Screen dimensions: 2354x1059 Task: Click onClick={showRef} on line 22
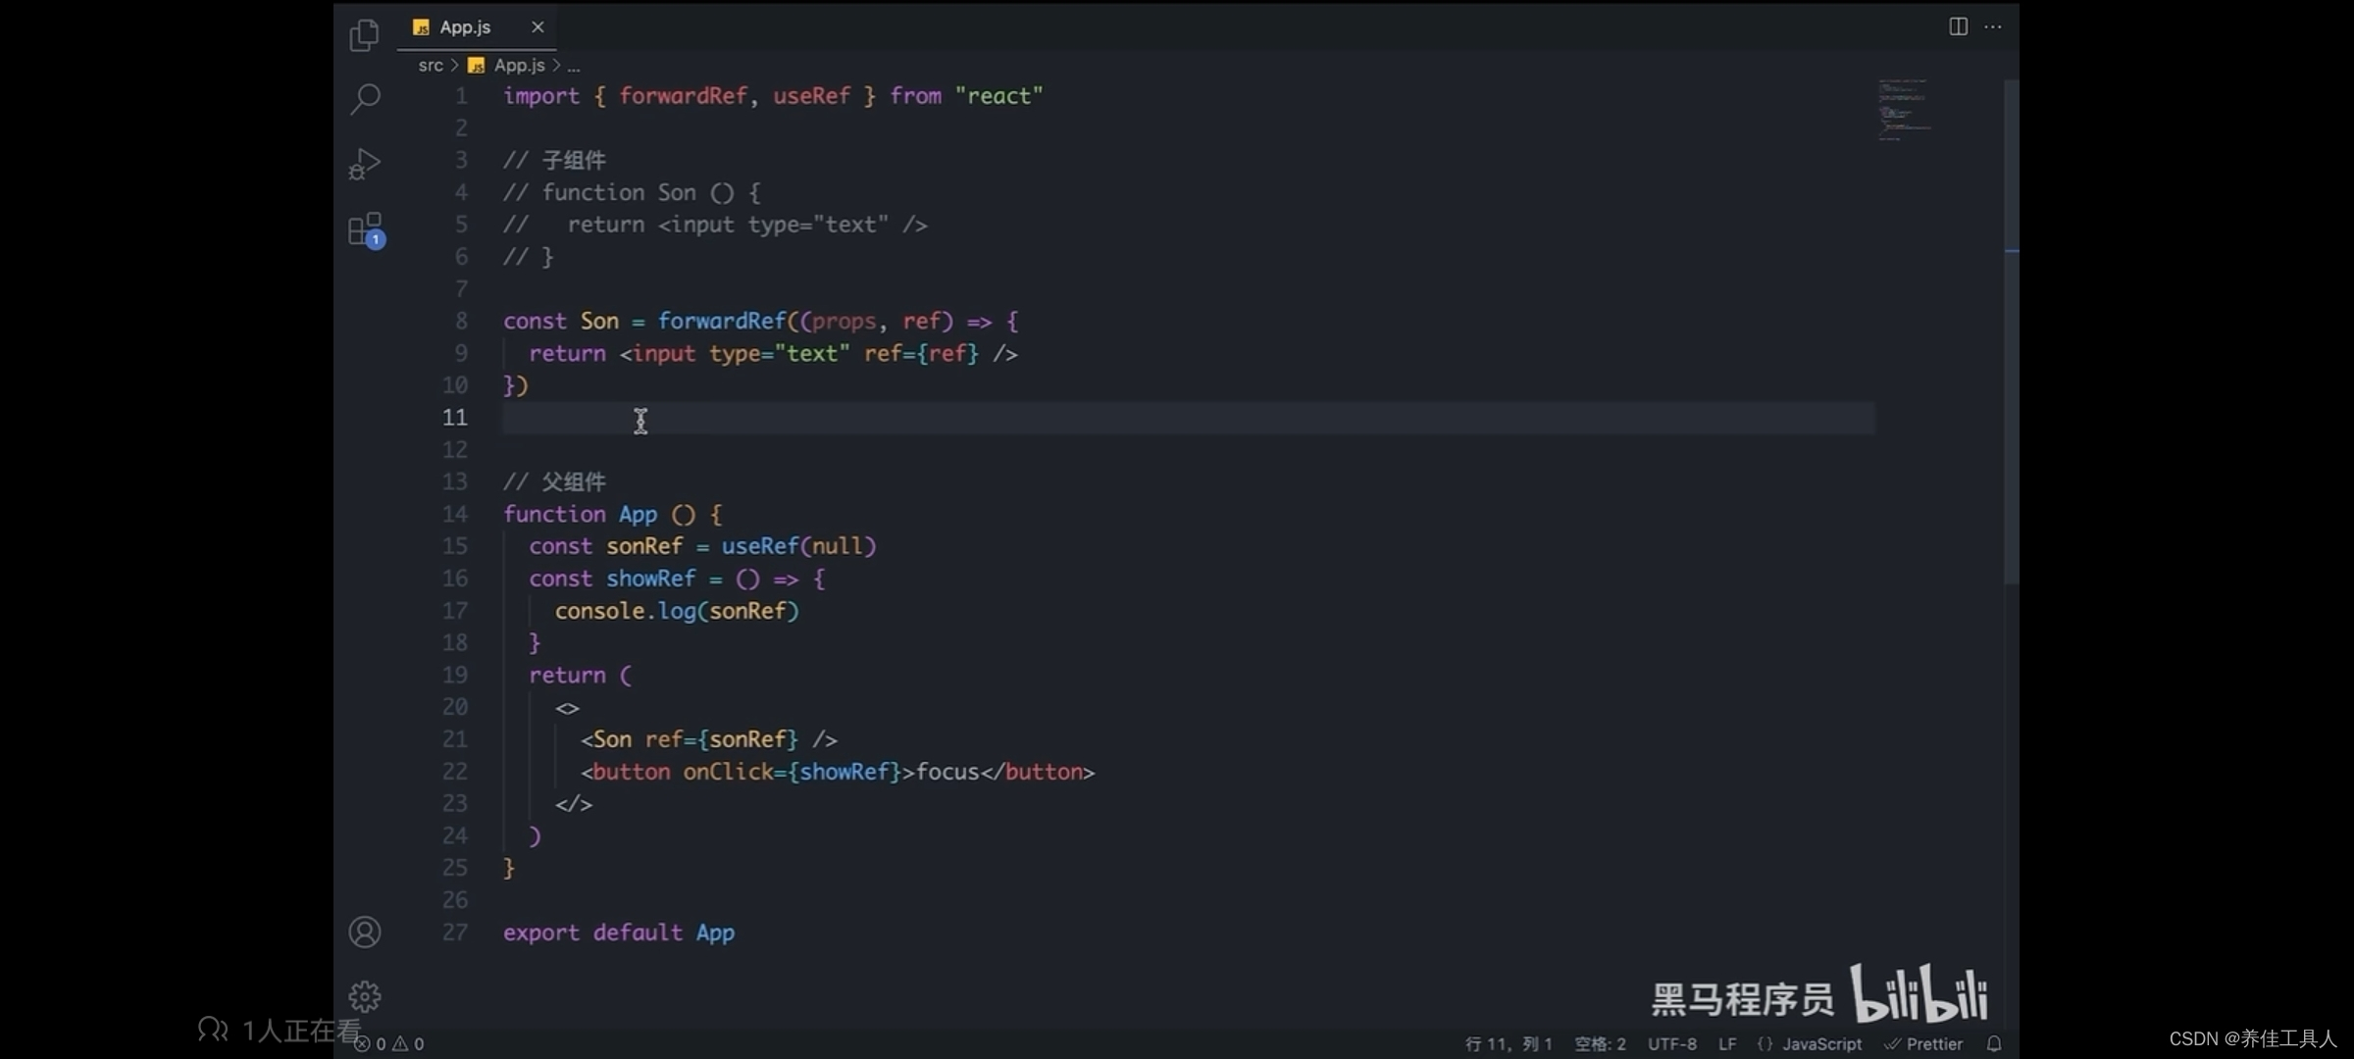click(792, 772)
